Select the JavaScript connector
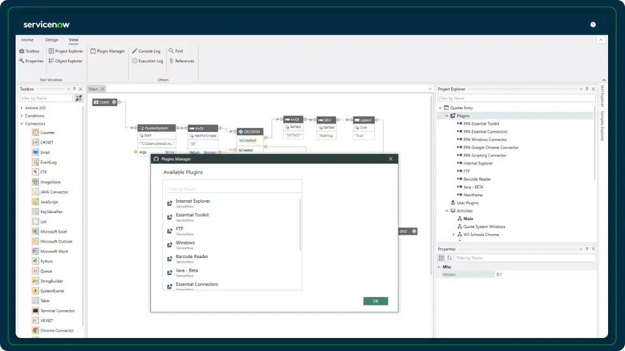625x351 pixels. [45, 201]
